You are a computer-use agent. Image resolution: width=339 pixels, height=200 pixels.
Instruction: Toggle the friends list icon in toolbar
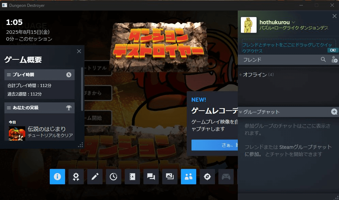188,176
